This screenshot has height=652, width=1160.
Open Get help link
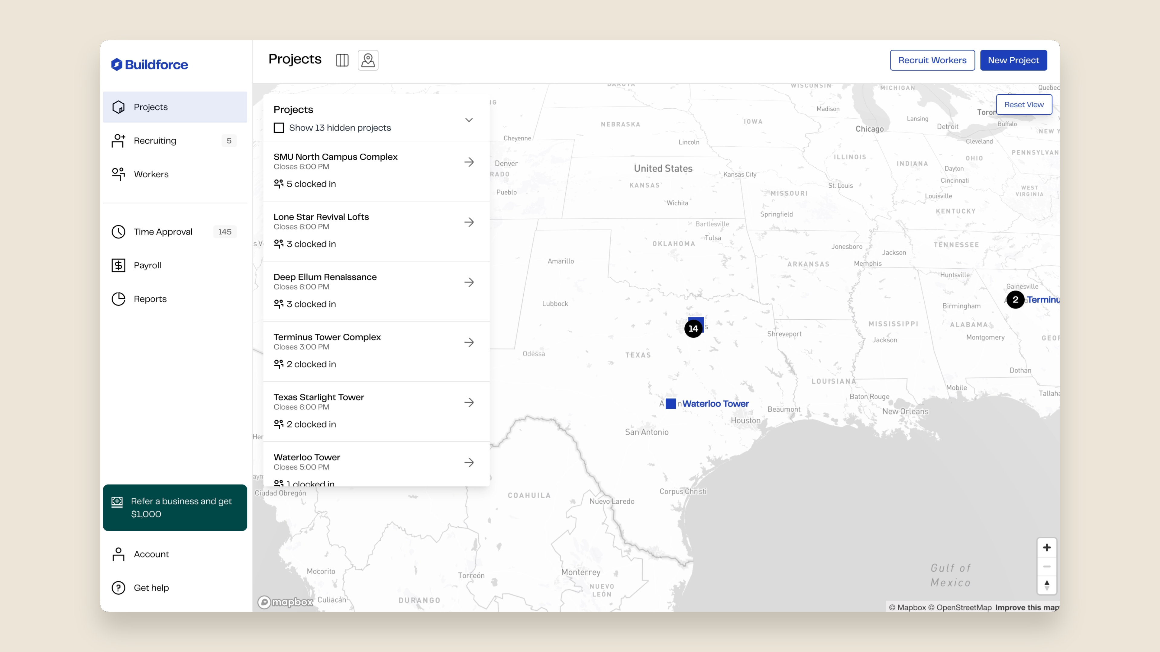click(175, 588)
